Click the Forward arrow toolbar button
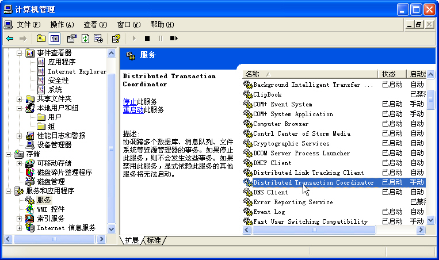439x260 pixels. pyautogui.click(x=22, y=39)
